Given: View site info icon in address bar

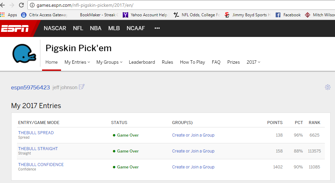Looking at the screenshot, I should (32, 5).
